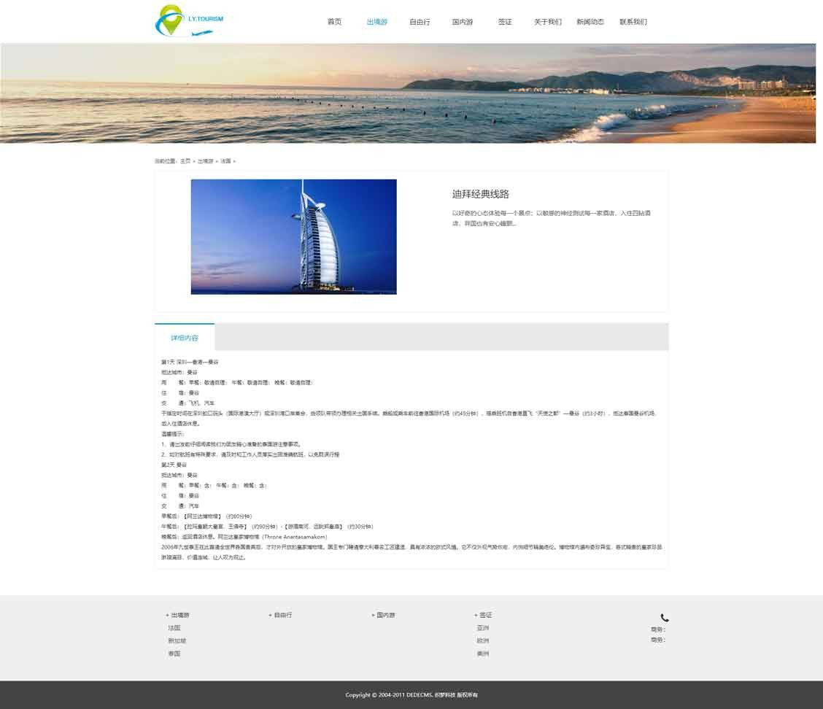Viewport: 823px width, 709px height.
Task: Click 出境游 breadcrumb link
Action: (205, 161)
